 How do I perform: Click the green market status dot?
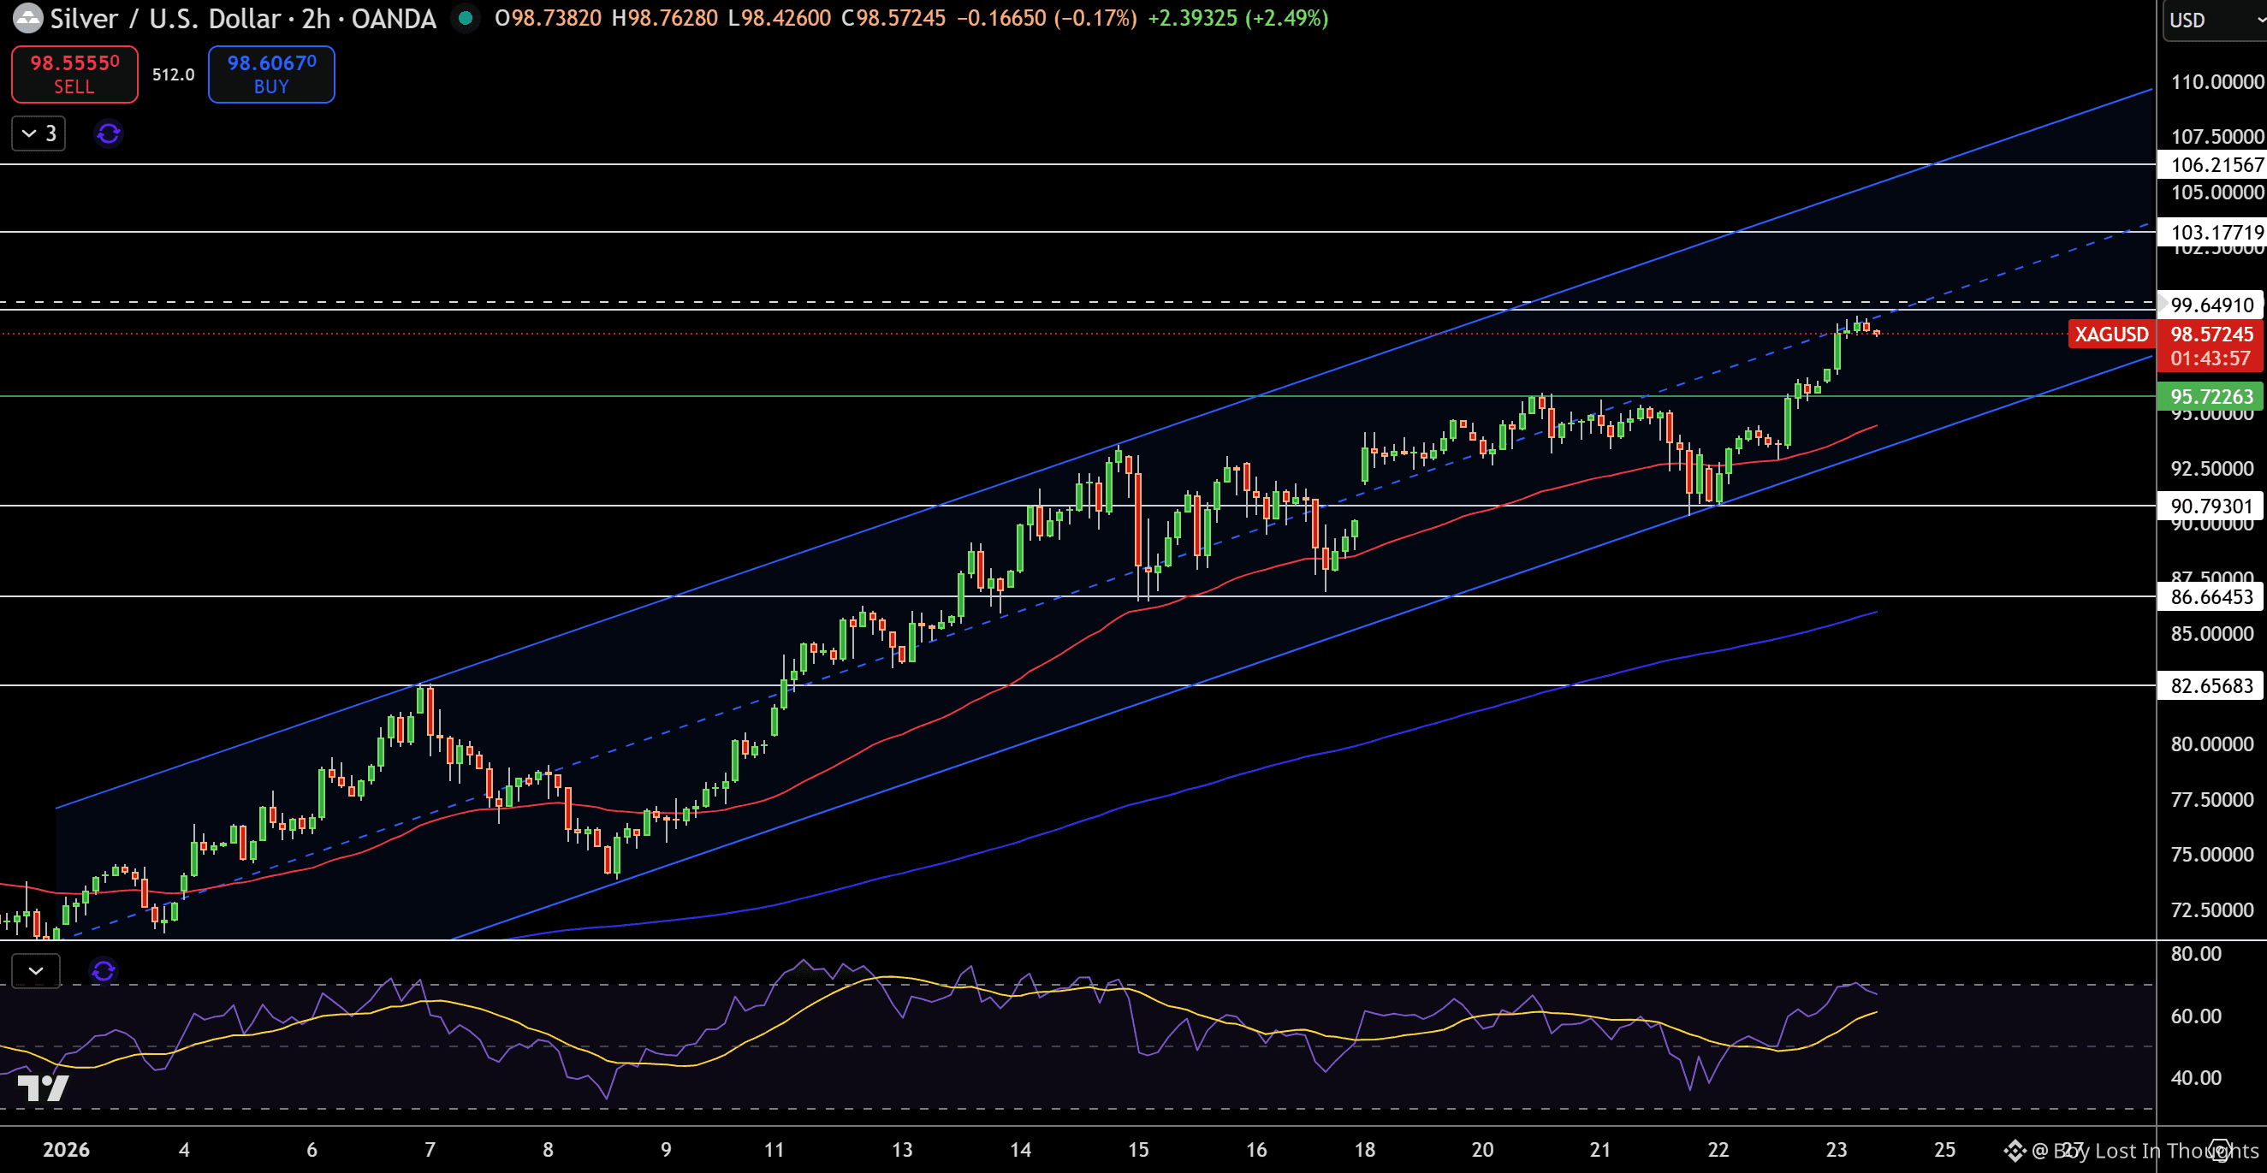click(x=466, y=18)
